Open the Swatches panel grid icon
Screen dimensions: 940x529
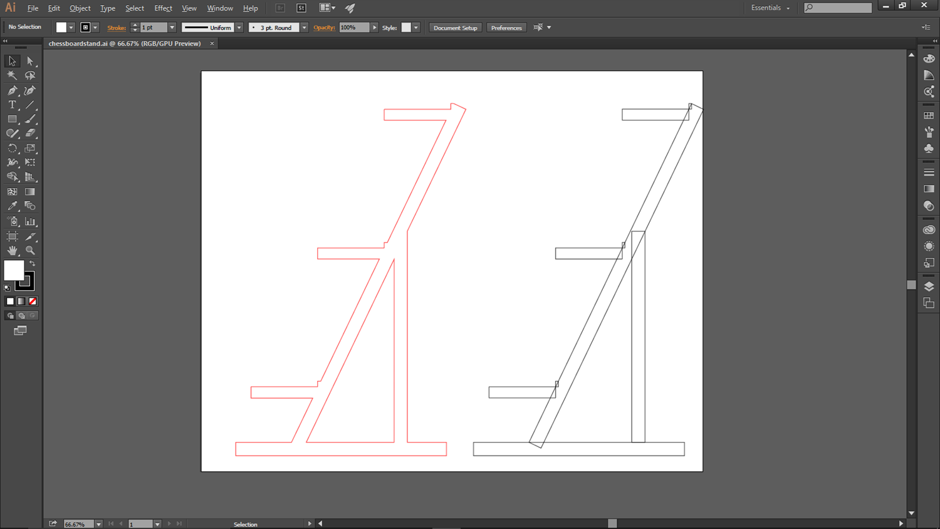929,116
